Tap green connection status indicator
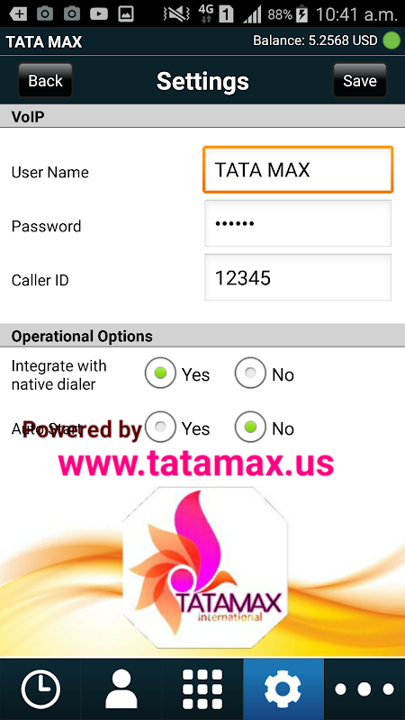The height and width of the screenshot is (720, 405). pyautogui.click(x=391, y=40)
